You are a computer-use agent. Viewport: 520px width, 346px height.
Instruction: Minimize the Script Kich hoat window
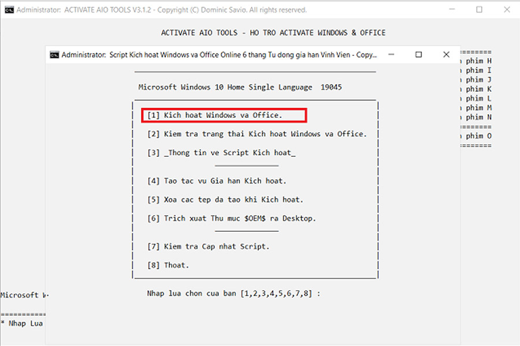click(x=392, y=55)
